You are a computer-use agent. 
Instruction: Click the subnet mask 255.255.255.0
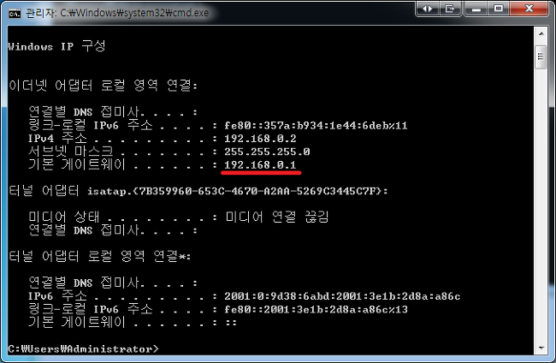pyautogui.click(x=267, y=152)
